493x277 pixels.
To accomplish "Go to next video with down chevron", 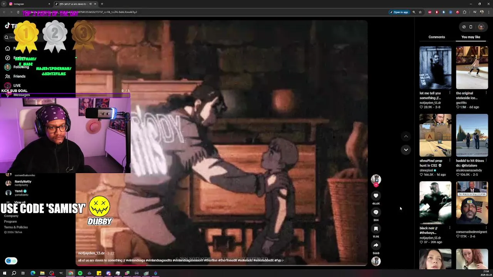I will point(406,150).
